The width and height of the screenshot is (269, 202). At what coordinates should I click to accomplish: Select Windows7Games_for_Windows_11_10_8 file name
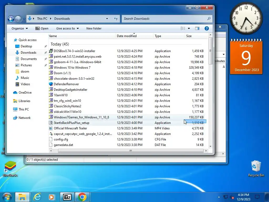[81, 117]
